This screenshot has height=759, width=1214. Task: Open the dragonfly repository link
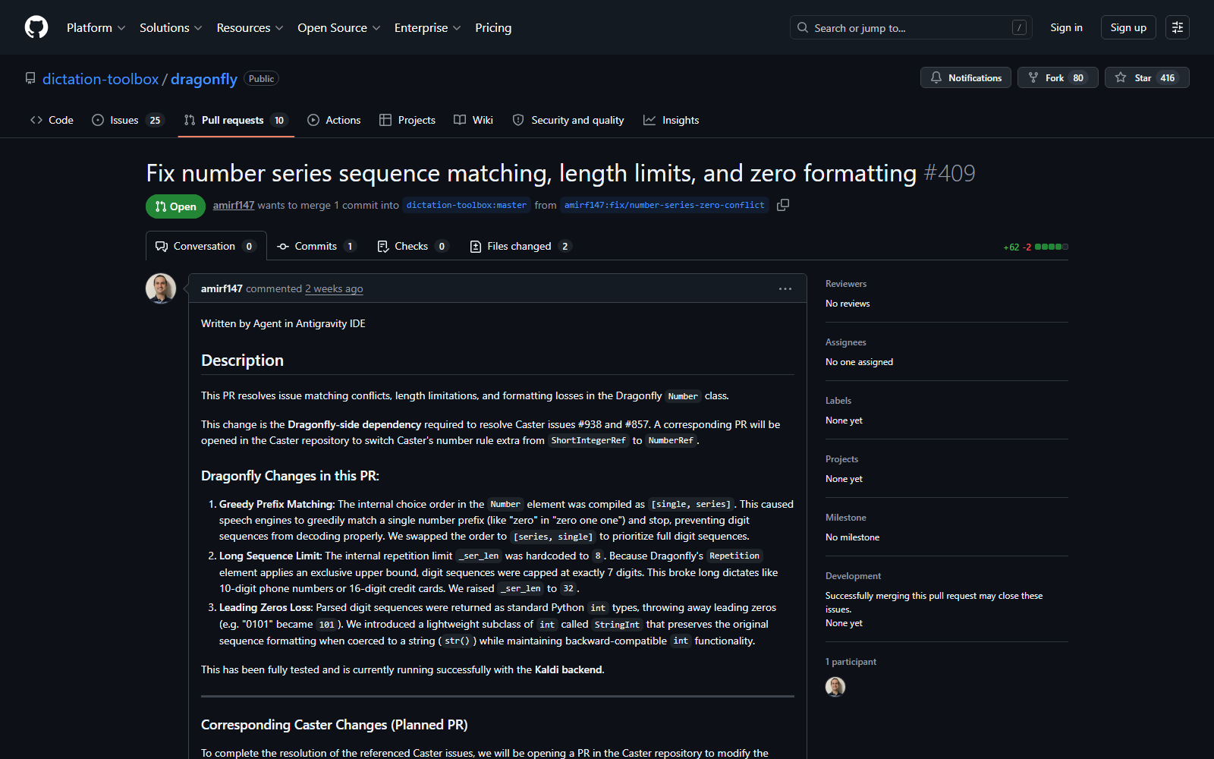(x=204, y=79)
